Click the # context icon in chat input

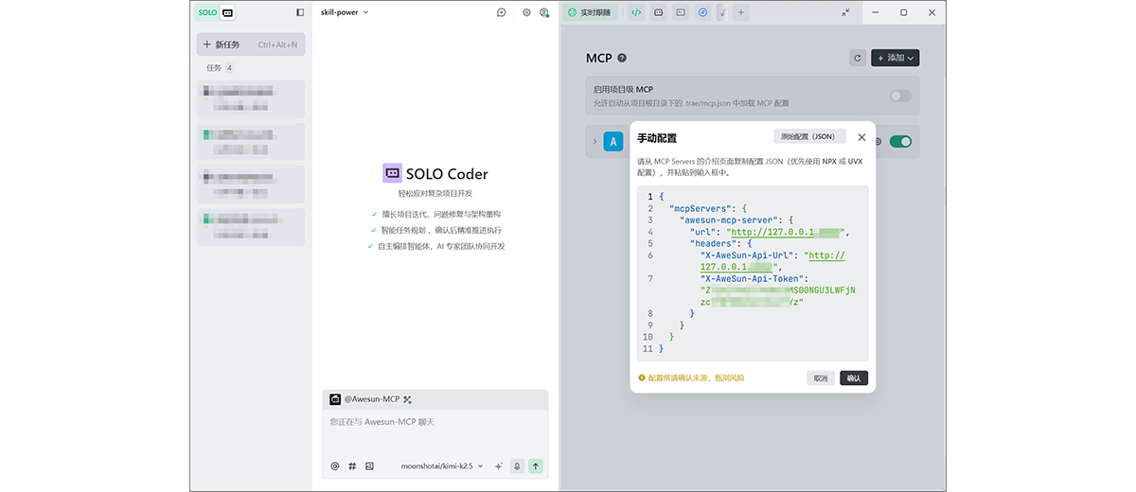click(x=352, y=466)
